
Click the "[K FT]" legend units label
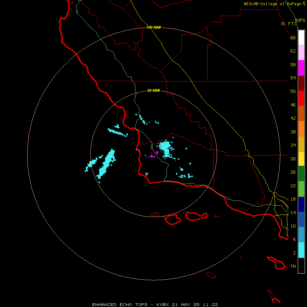(289, 24)
